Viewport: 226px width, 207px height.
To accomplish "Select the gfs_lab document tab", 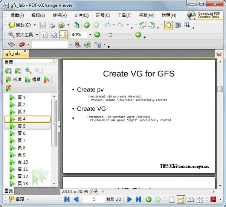I will click(x=12, y=53).
